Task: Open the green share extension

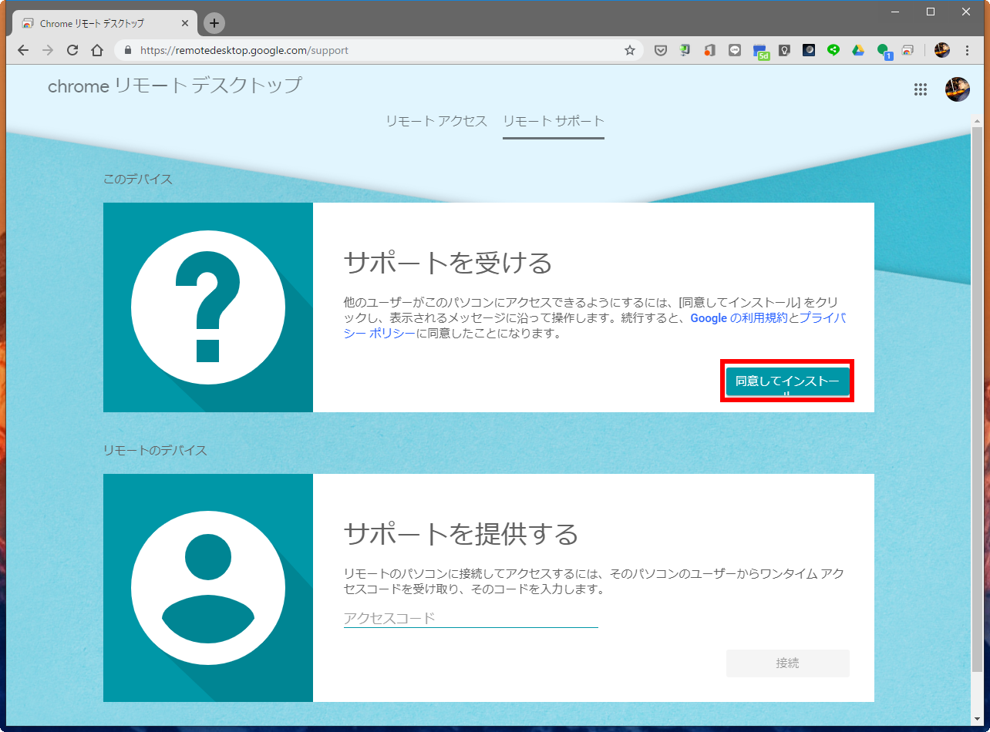Action: [x=833, y=50]
